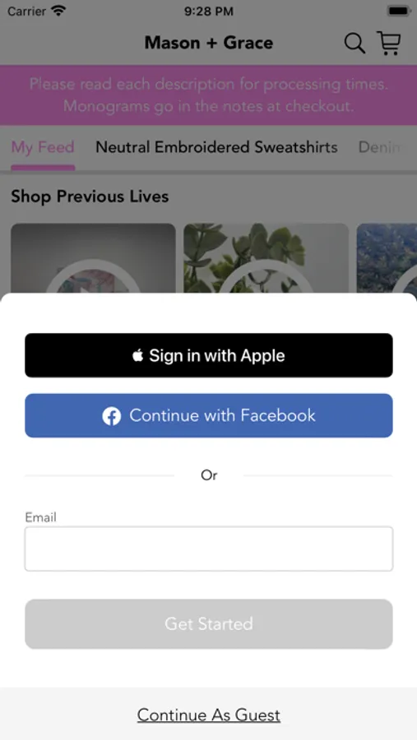The image size is (417, 740).
Task: Open the shopping cart icon
Action: 389,43
